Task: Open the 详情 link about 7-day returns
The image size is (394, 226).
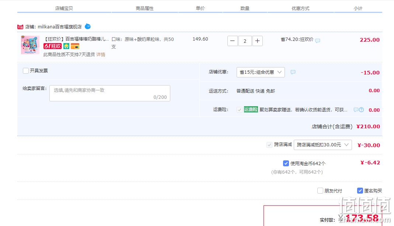Action: coord(101,55)
